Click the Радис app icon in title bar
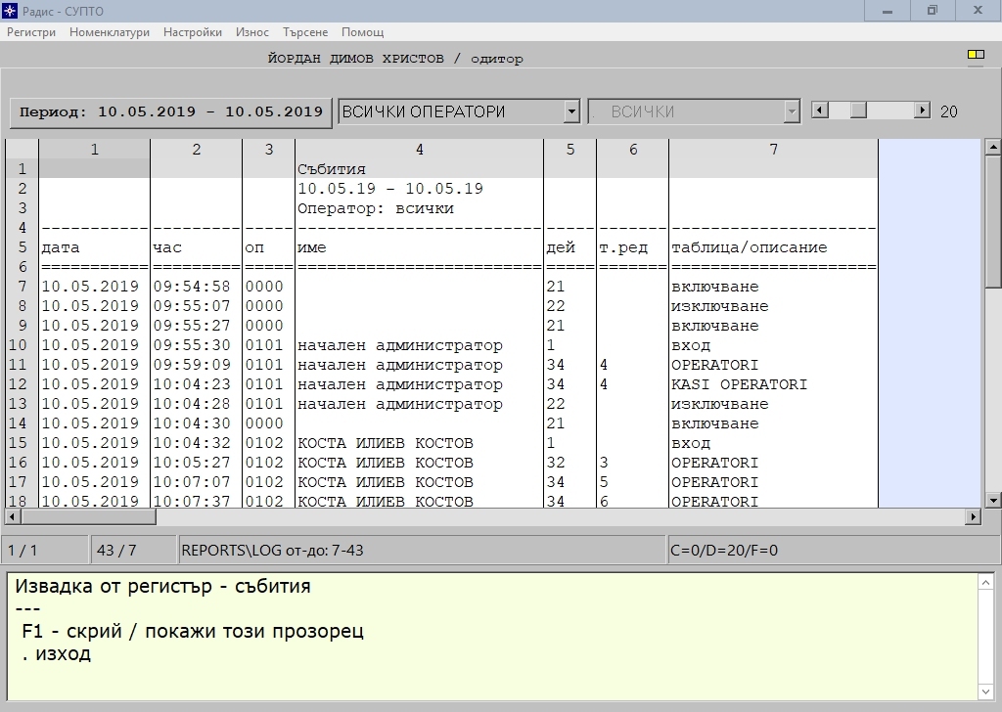Image resolution: width=1002 pixels, height=712 pixels. (x=10, y=10)
